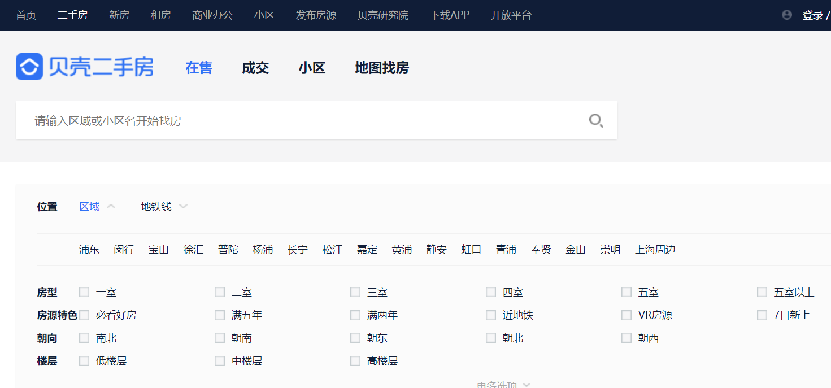Switch to the 在售 tab
This screenshot has width=831, height=388.
coord(199,68)
